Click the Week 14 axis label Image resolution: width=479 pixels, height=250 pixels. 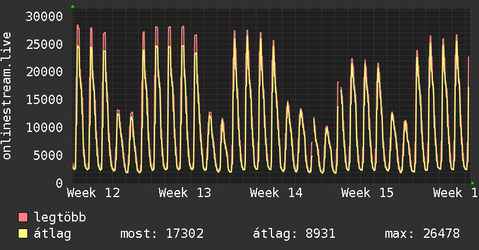[x=276, y=193]
